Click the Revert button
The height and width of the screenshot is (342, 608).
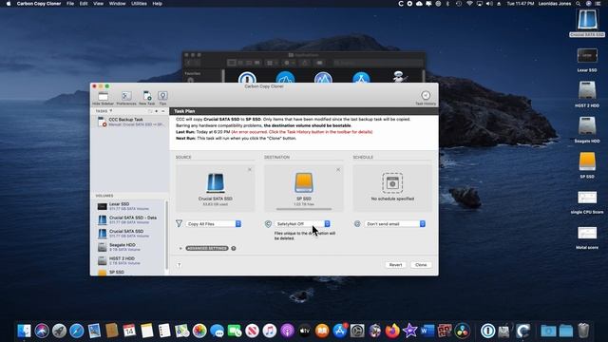pos(395,265)
